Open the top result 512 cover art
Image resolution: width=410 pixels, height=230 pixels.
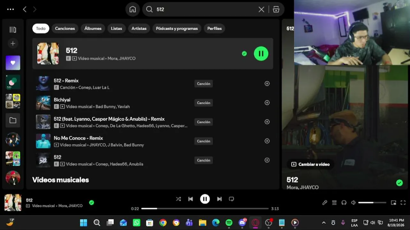[x=48, y=54]
